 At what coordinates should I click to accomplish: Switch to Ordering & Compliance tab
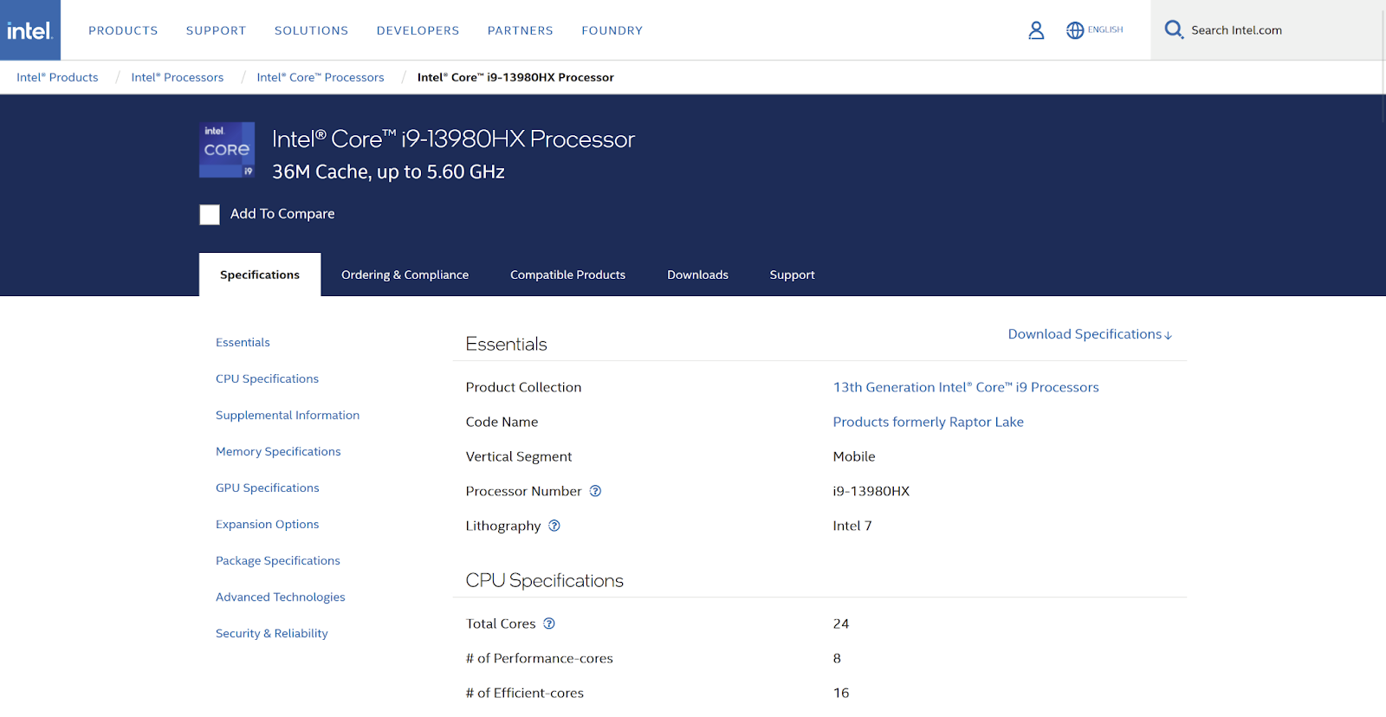[x=405, y=275]
